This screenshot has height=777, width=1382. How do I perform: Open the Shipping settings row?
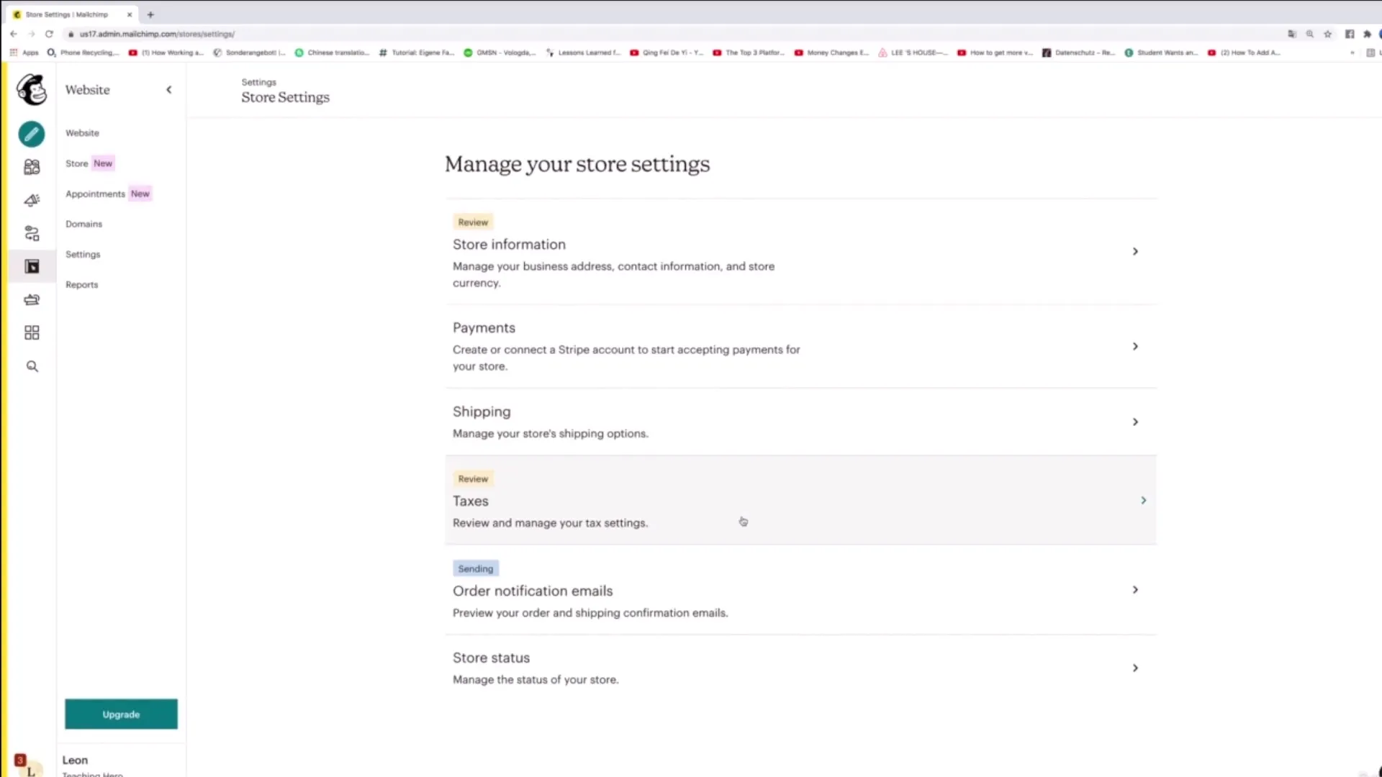(800, 422)
